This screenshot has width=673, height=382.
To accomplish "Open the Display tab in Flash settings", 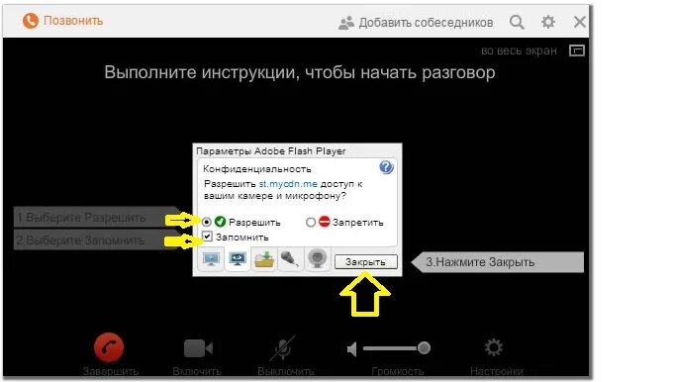I will pyautogui.click(x=211, y=259).
